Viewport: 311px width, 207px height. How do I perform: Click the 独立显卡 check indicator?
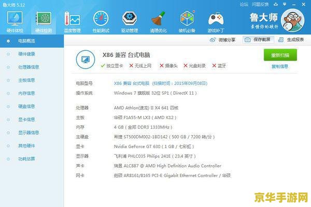click(x=111, y=66)
